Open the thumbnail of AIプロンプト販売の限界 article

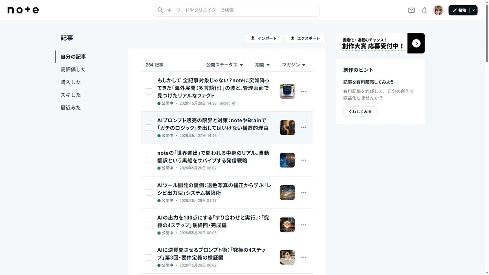[287, 128]
